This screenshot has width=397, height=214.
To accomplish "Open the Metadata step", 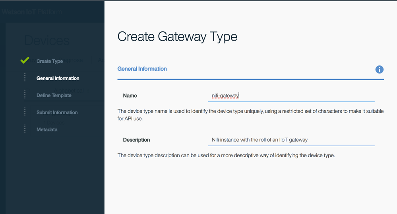I will (47, 129).
